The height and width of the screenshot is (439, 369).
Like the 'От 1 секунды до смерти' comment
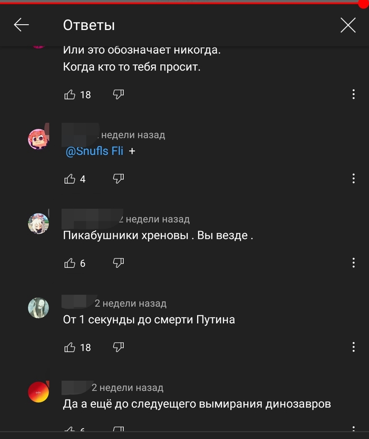(x=70, y=347)
